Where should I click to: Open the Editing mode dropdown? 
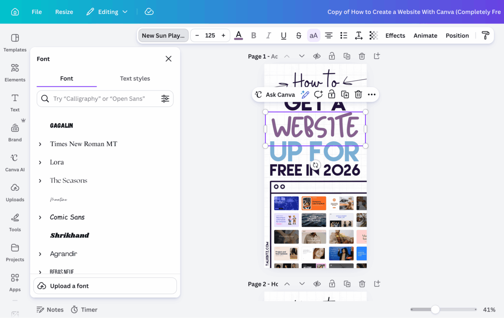[107, 12]
